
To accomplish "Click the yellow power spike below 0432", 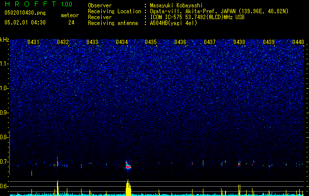I will click(x=57, y=188).
